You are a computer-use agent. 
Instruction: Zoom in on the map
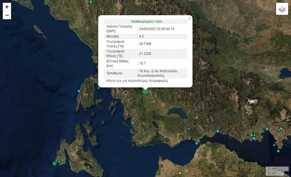coord(7,7)
